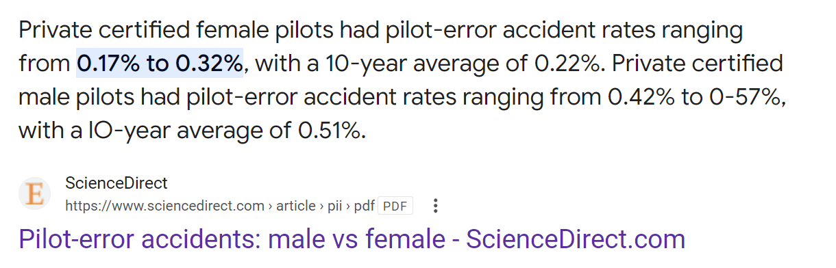The height and width of the screenshot is (268, 836).
Task: Click the highlighted 0.17% to 0.32% text
Action: pyautogui.click(x=160, y=64)
